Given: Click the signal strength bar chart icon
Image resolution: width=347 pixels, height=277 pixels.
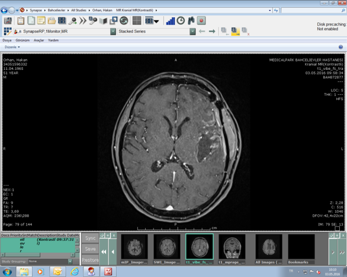Looking at the screenshot, I should 171,21.
